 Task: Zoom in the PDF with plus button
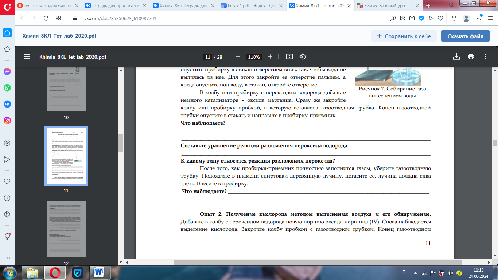pyautogui.click(x=270, y=57)
